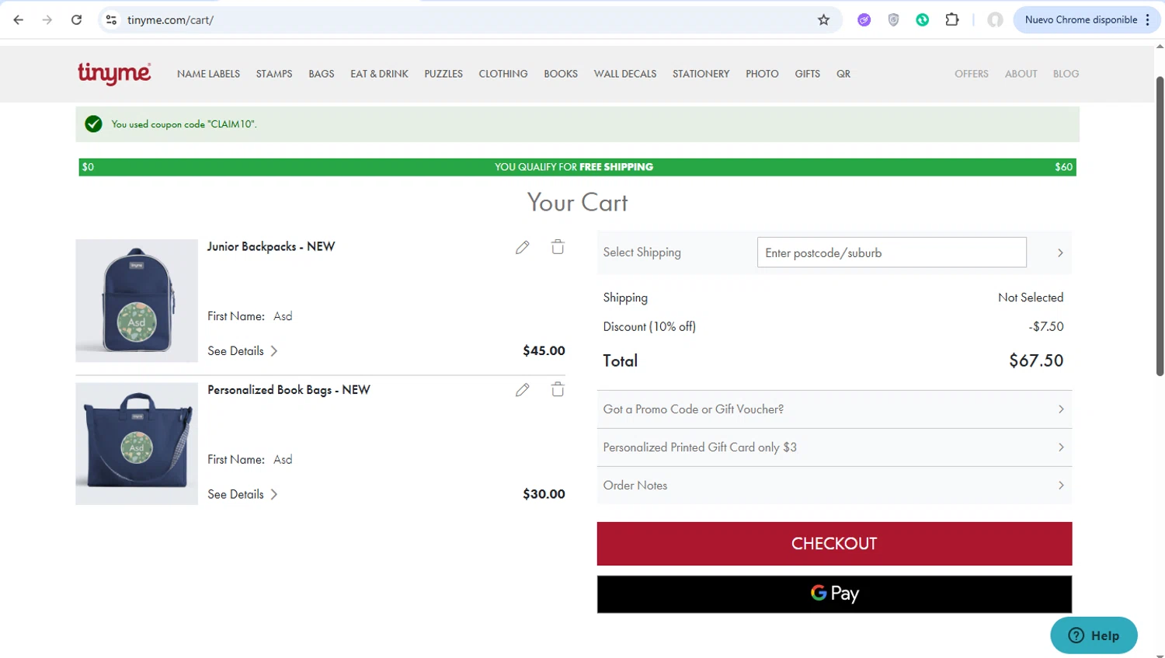The image size is (1165, 658).
Task: Go back using browser back arrow
Action: [x=19, y=20]
